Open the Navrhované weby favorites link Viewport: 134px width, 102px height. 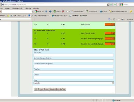pos(60,16)
